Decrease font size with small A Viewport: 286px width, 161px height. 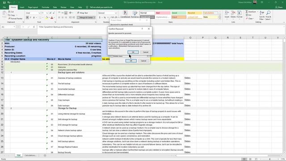point(54,13)
